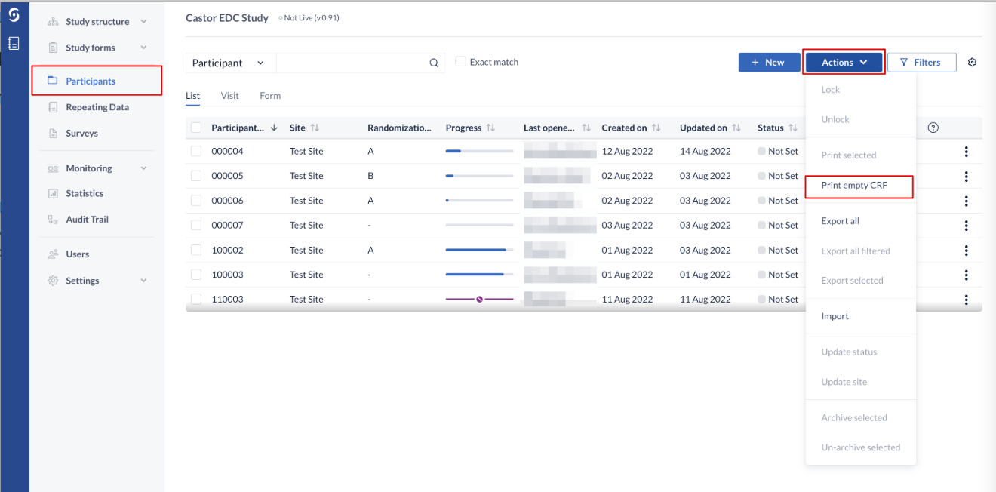This screenshot has height=492, width=996.
Task: Sort by Site column arrows
Action: coord(315,128)
